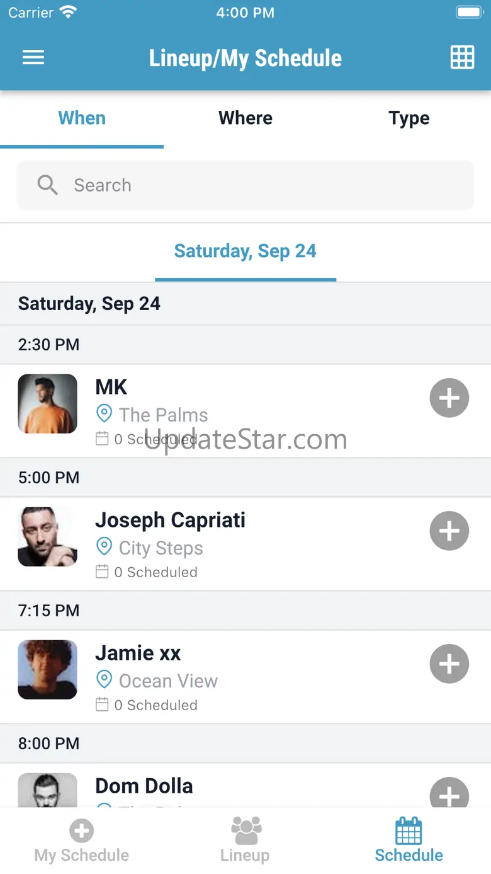Open Joseph Capriati's artist photo
The height and width of the screenshot is (874, 491).
pyautogui.click(x=48, y=537)
